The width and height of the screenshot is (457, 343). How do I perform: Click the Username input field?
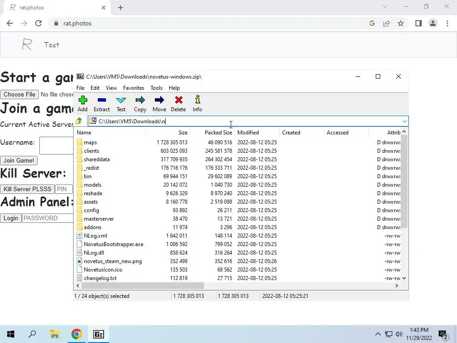tap(57, 145)
